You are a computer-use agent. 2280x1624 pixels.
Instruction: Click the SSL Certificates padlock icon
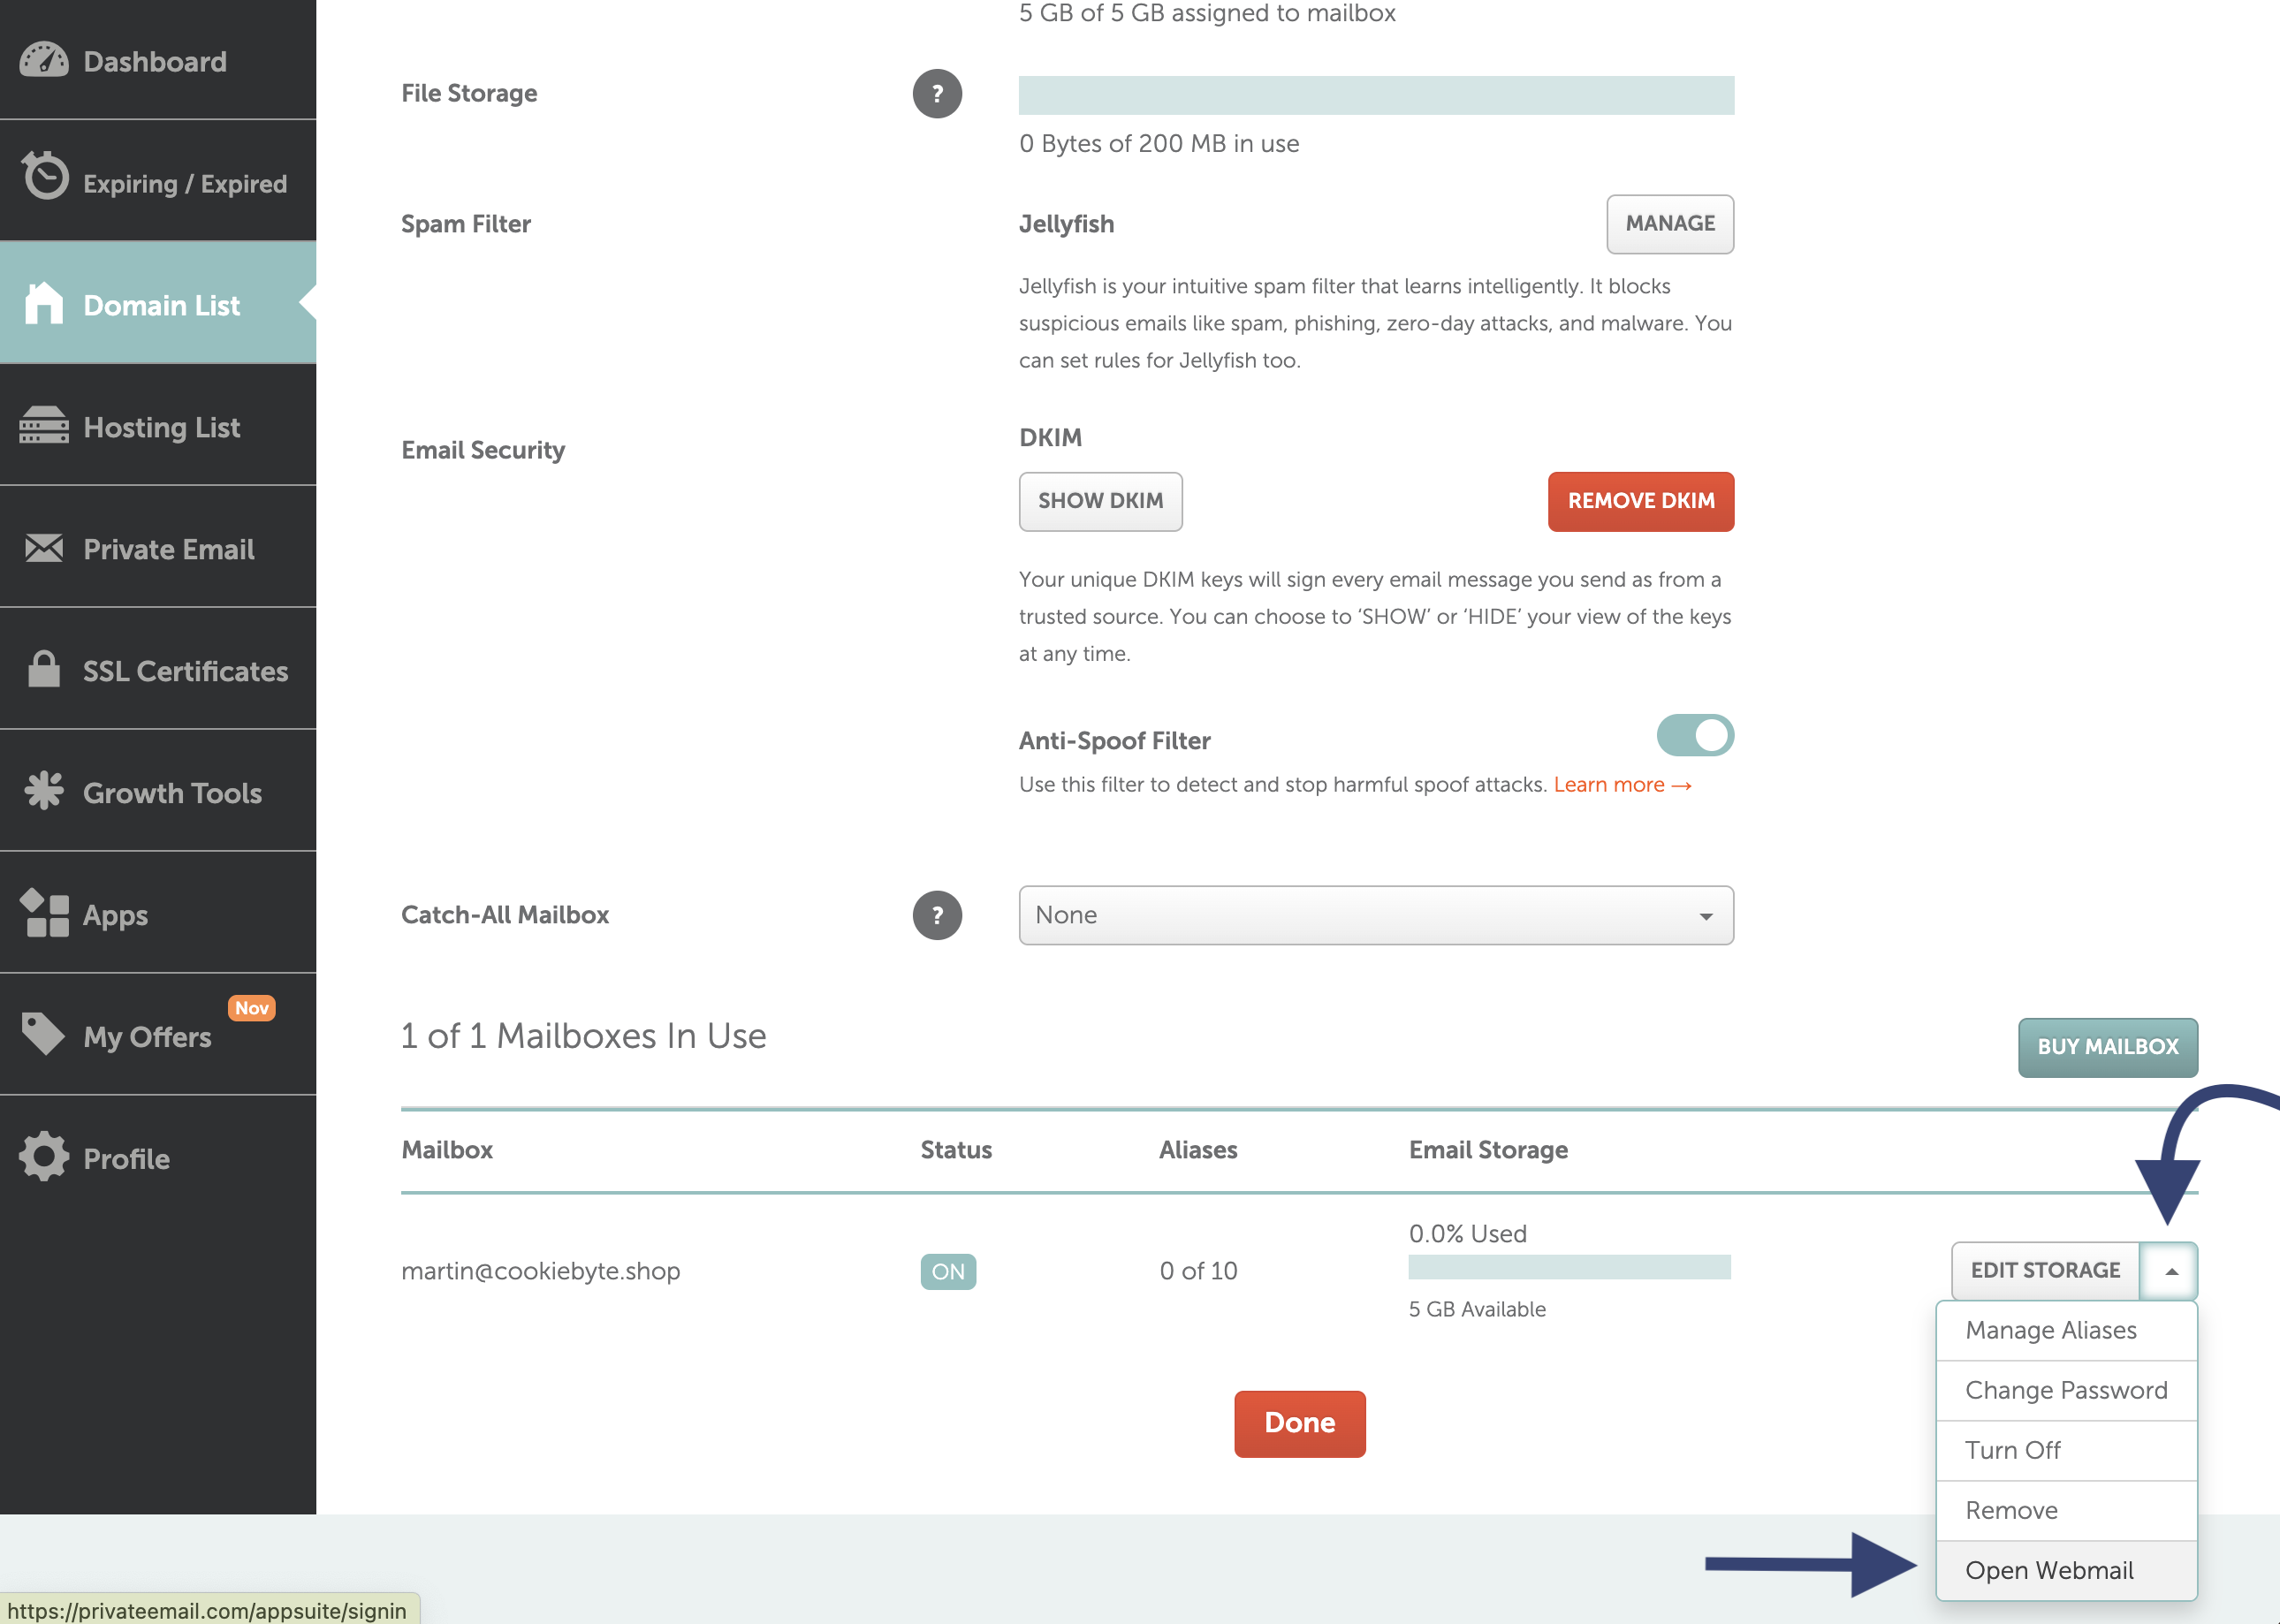(44, 669)
